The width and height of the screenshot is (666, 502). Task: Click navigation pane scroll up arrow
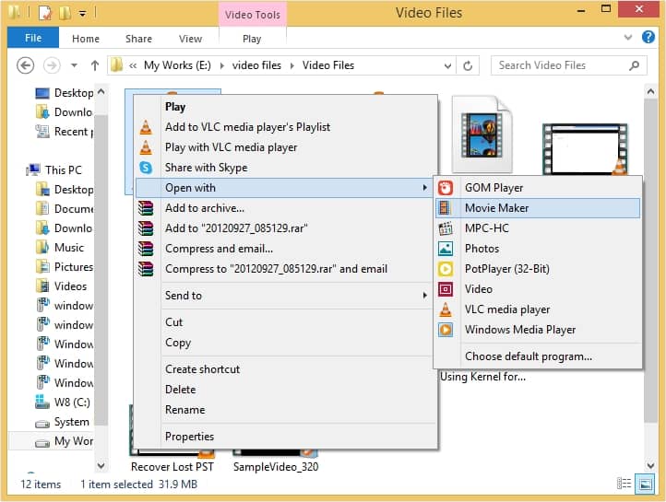(101, 91)
